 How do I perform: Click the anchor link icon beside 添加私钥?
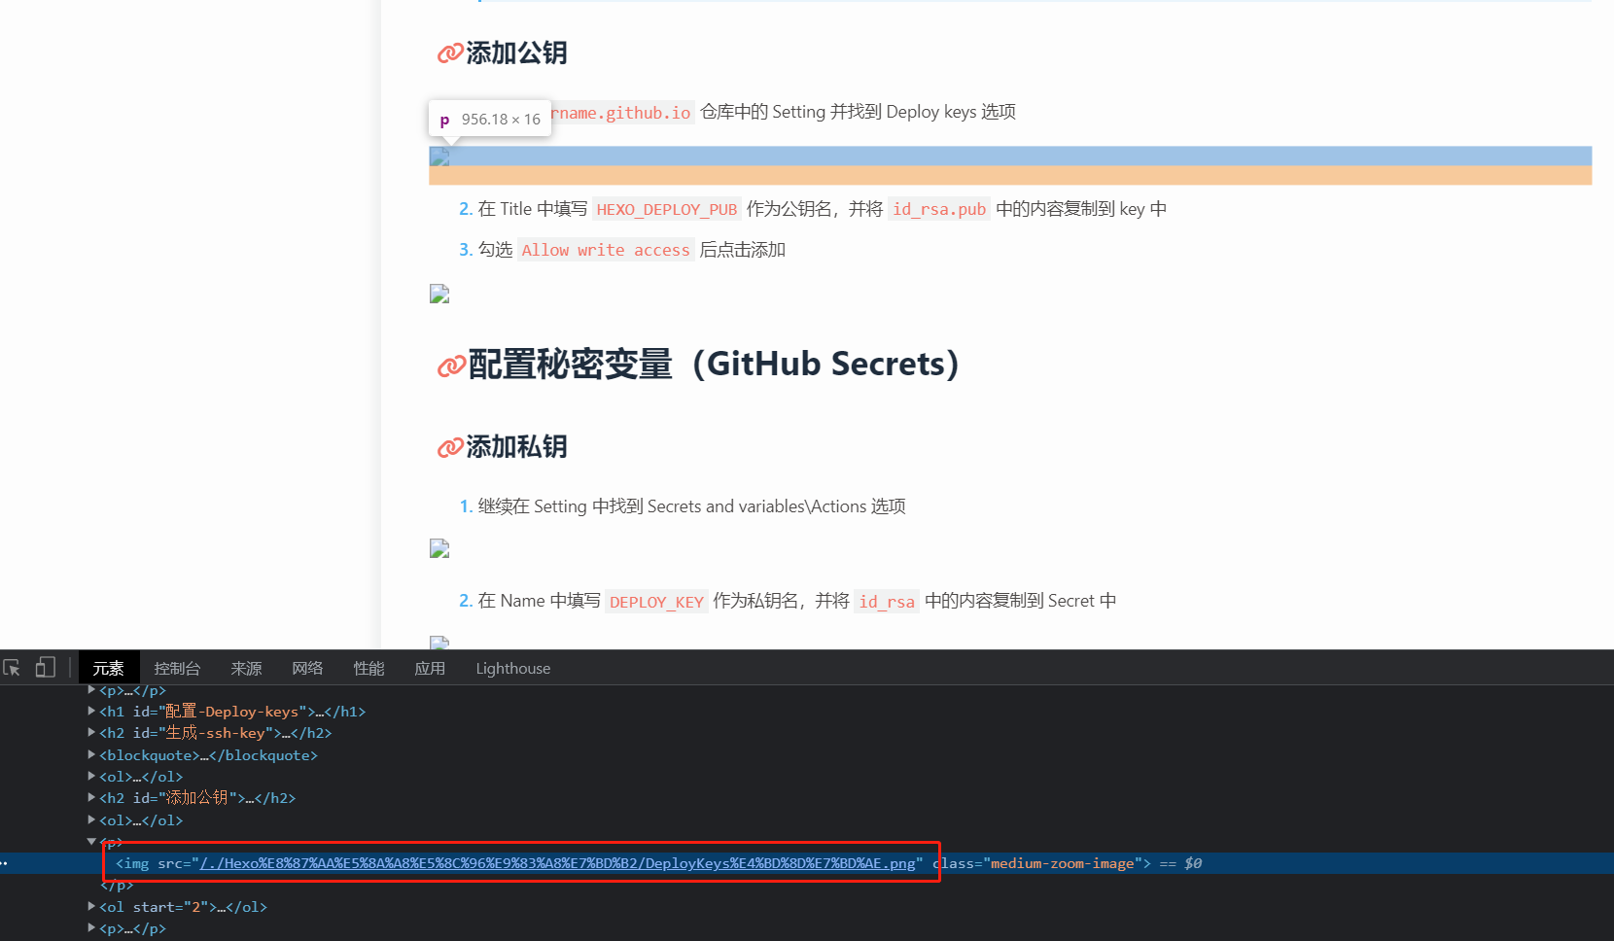(x=449, y=446)
